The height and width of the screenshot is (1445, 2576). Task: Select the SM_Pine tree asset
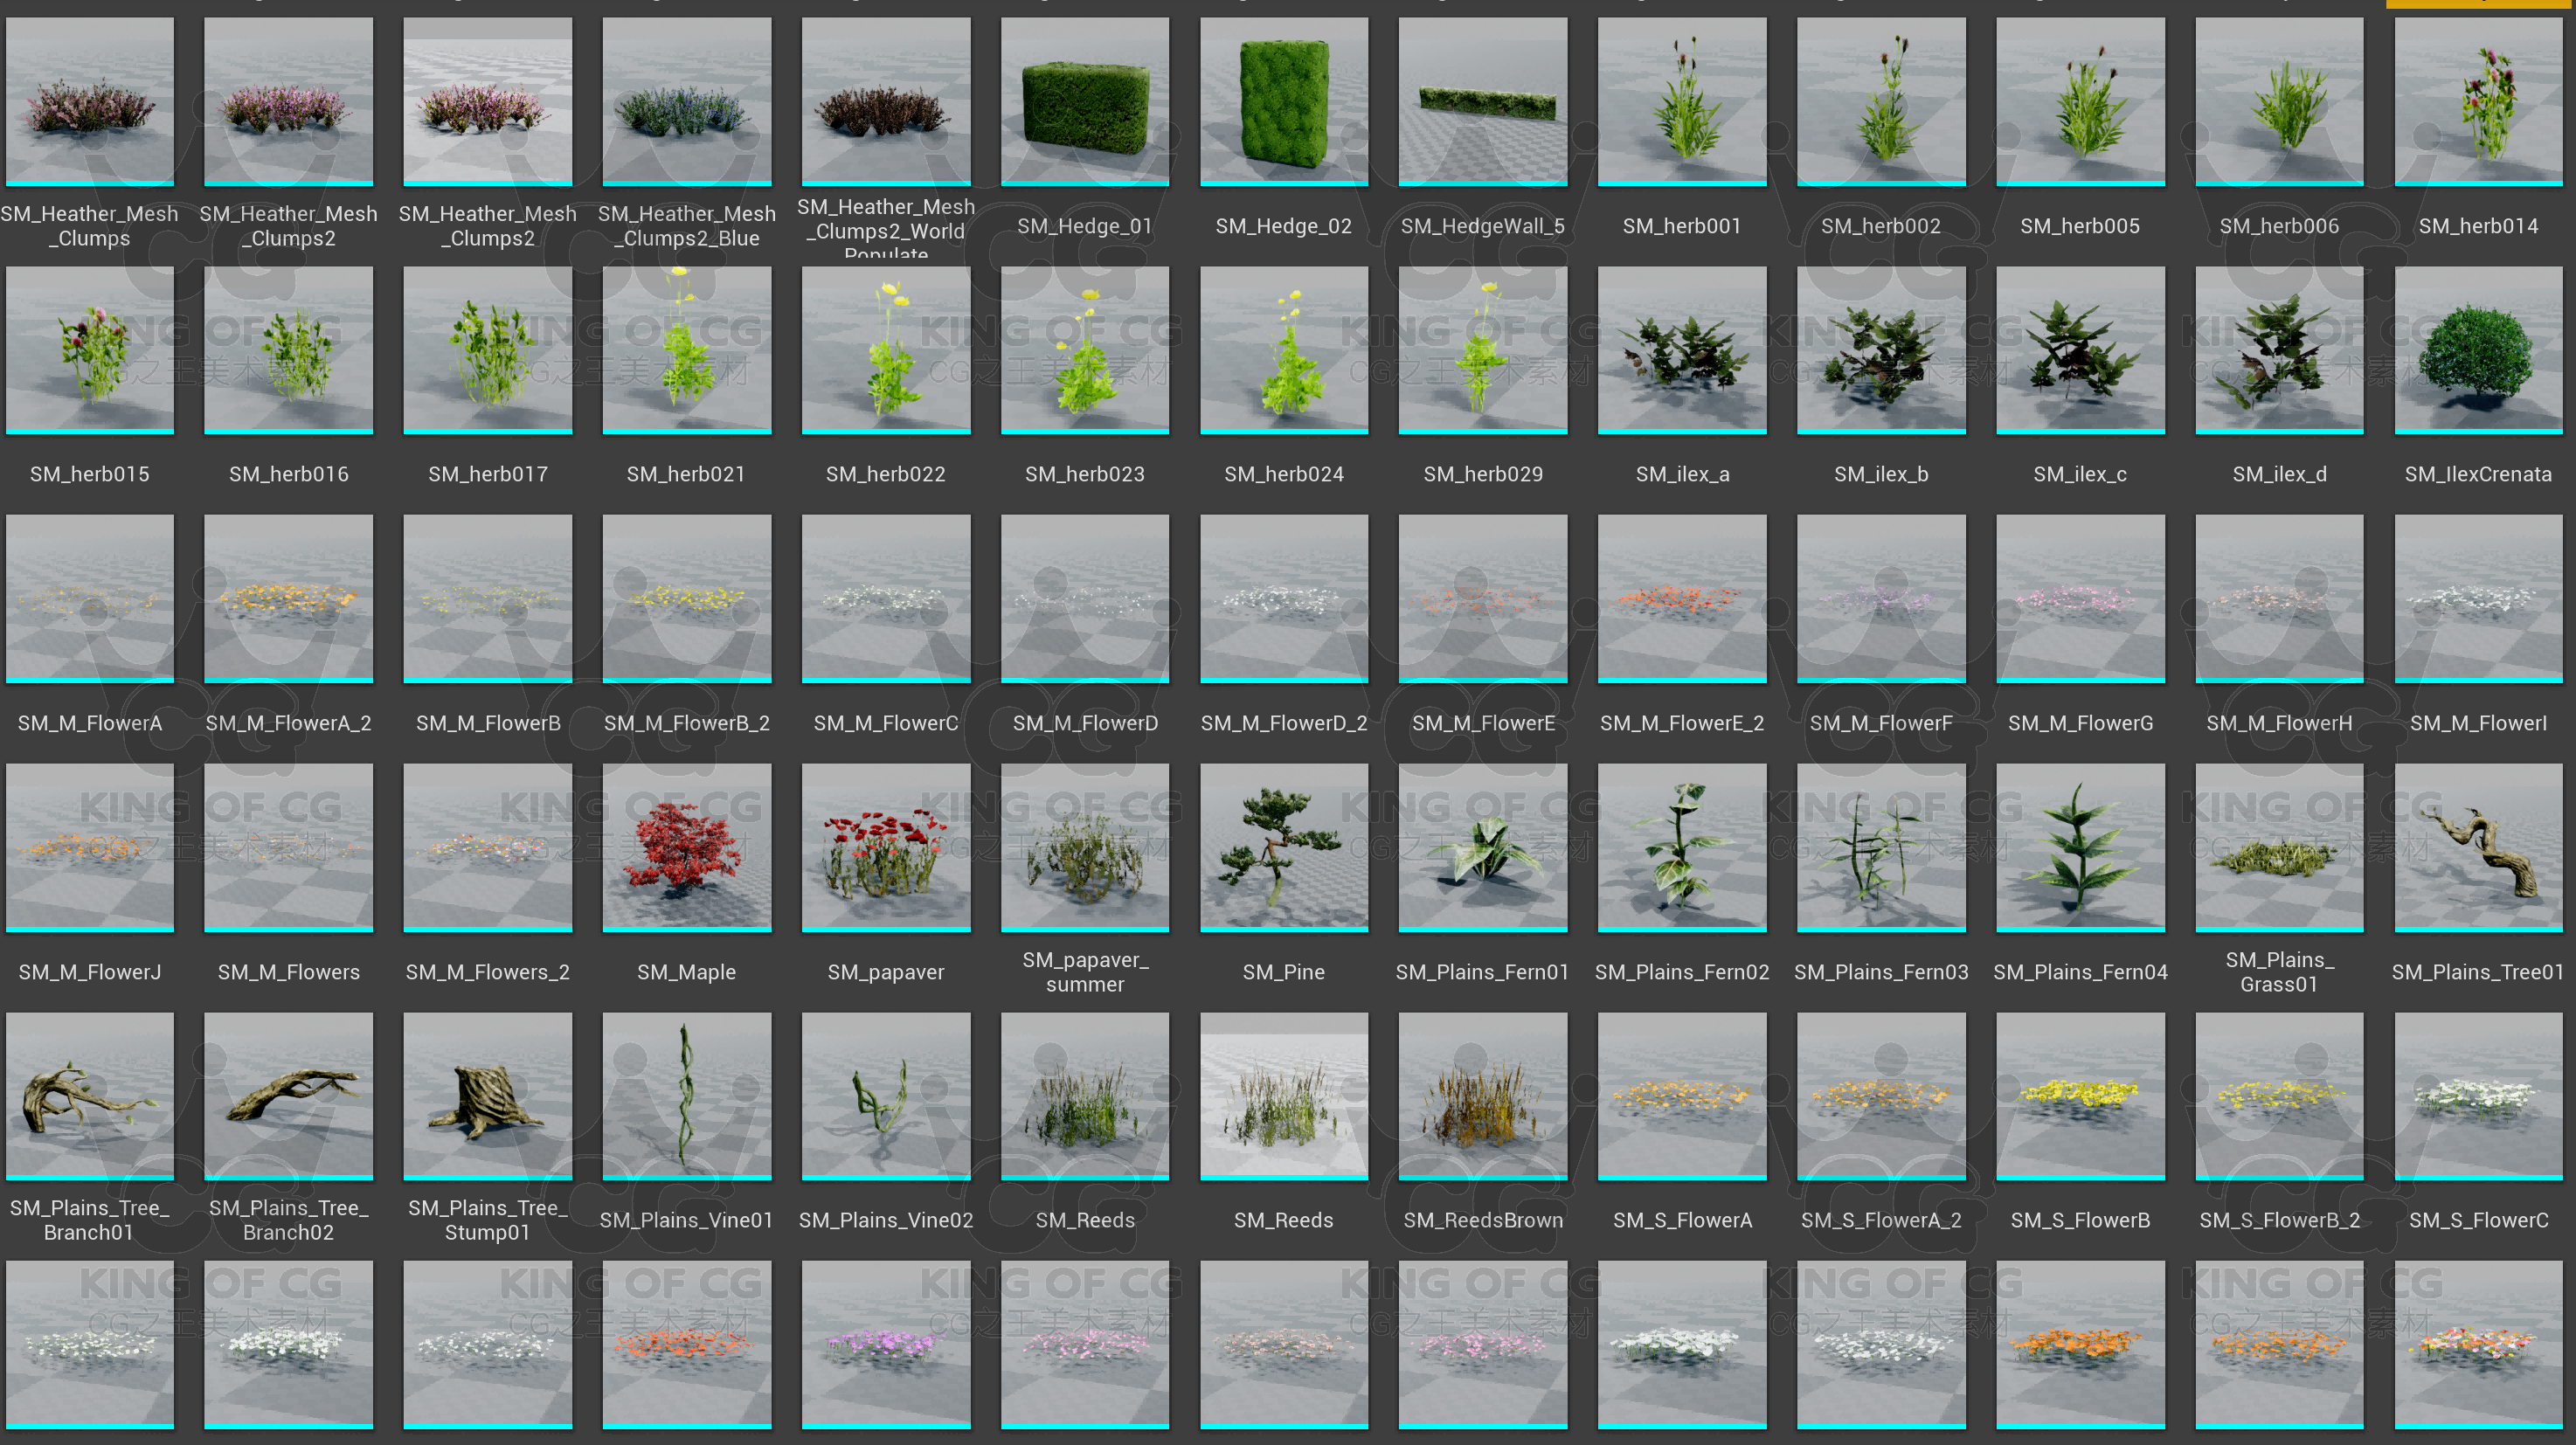click(x=1283, y=846)
